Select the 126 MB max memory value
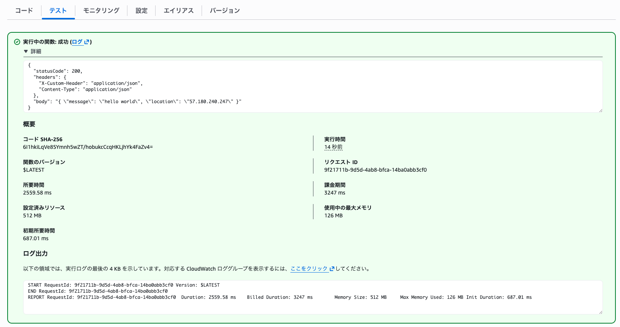Image resolution: width=620 pixels, height=327 pixels. pos(334,215)
